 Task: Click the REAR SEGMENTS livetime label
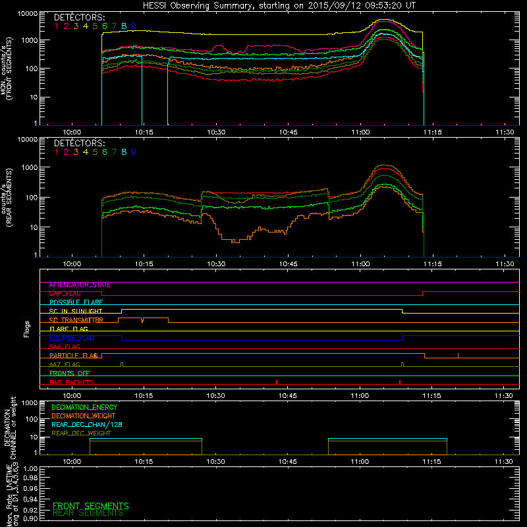click(x=88, y=513)
